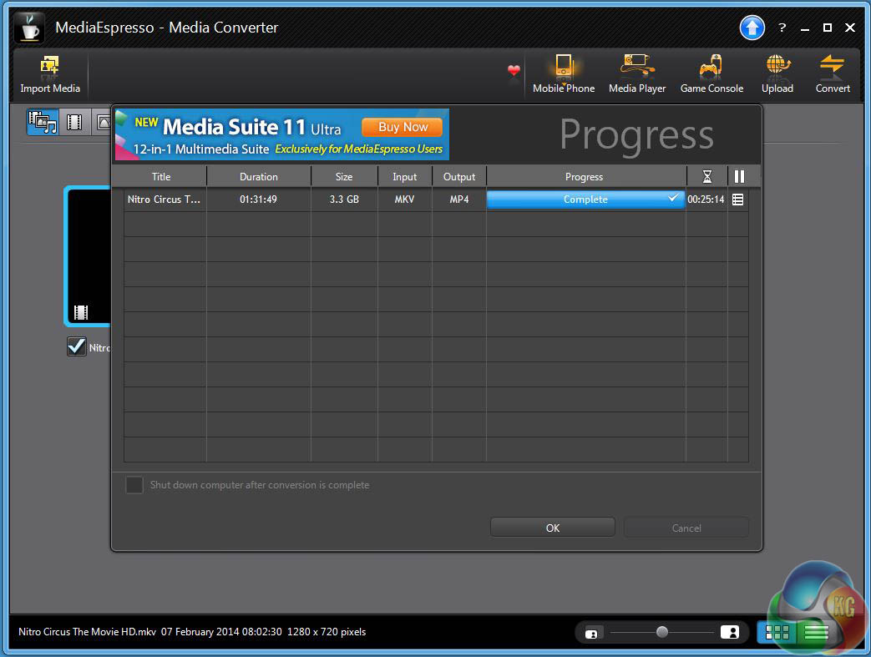Click the thumbnail size slider handle

click(x=662, y=632)
